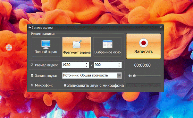Increase video width with up stepper arrow

tap(87, 64)
